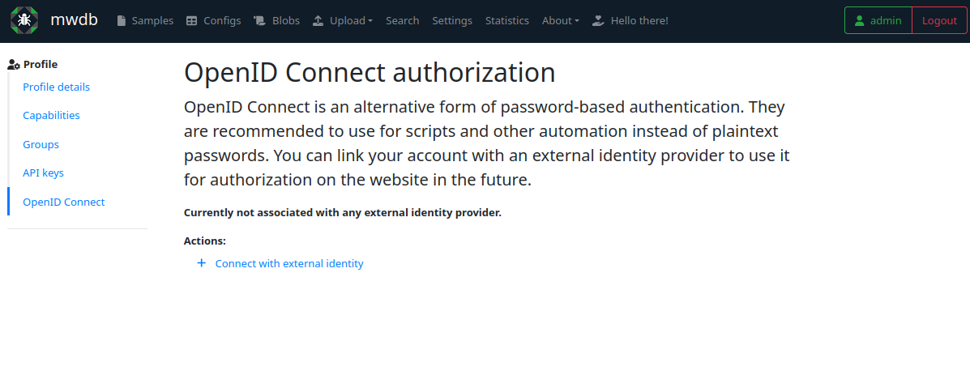Click the Upload tray icon
The height and width of the screenshot is (375, 970).
tap(318, 20)
